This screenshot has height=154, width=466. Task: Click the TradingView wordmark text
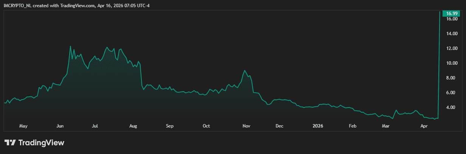pyautogui.click(x=41, y=143)
